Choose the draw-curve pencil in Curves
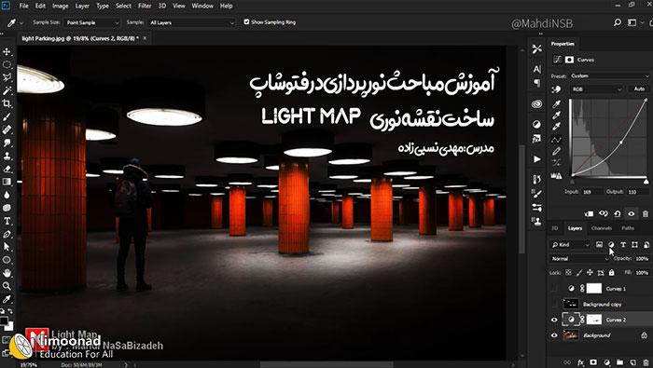This screenshot has height=368, width=653. [556, 151]
